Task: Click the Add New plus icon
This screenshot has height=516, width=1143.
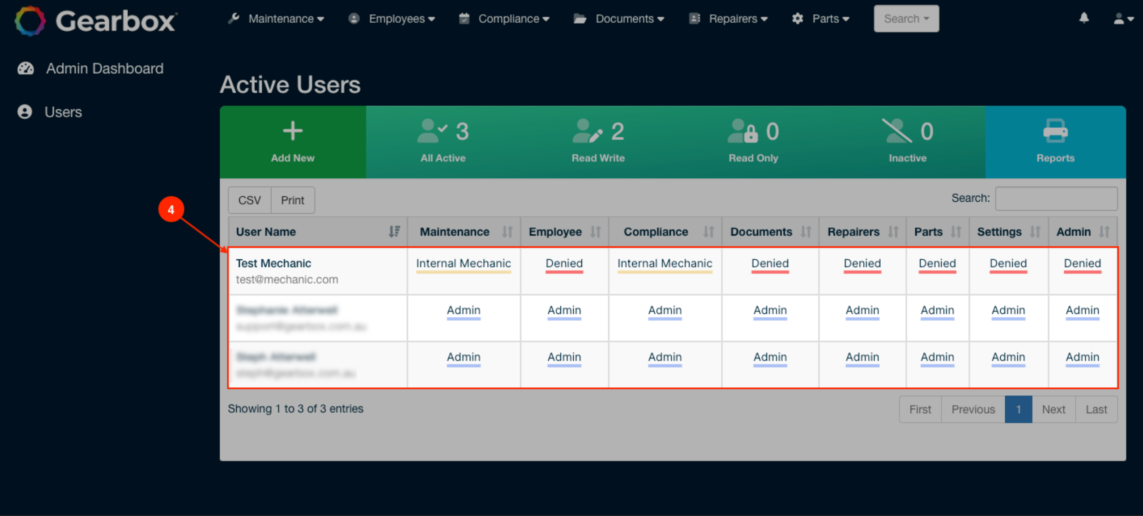Action: click(x=293, y=131)
